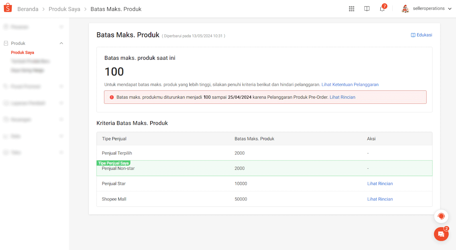Click the Produk sidebar section icon
Viewport: 456px width, 250px height.
click(6, 43)
